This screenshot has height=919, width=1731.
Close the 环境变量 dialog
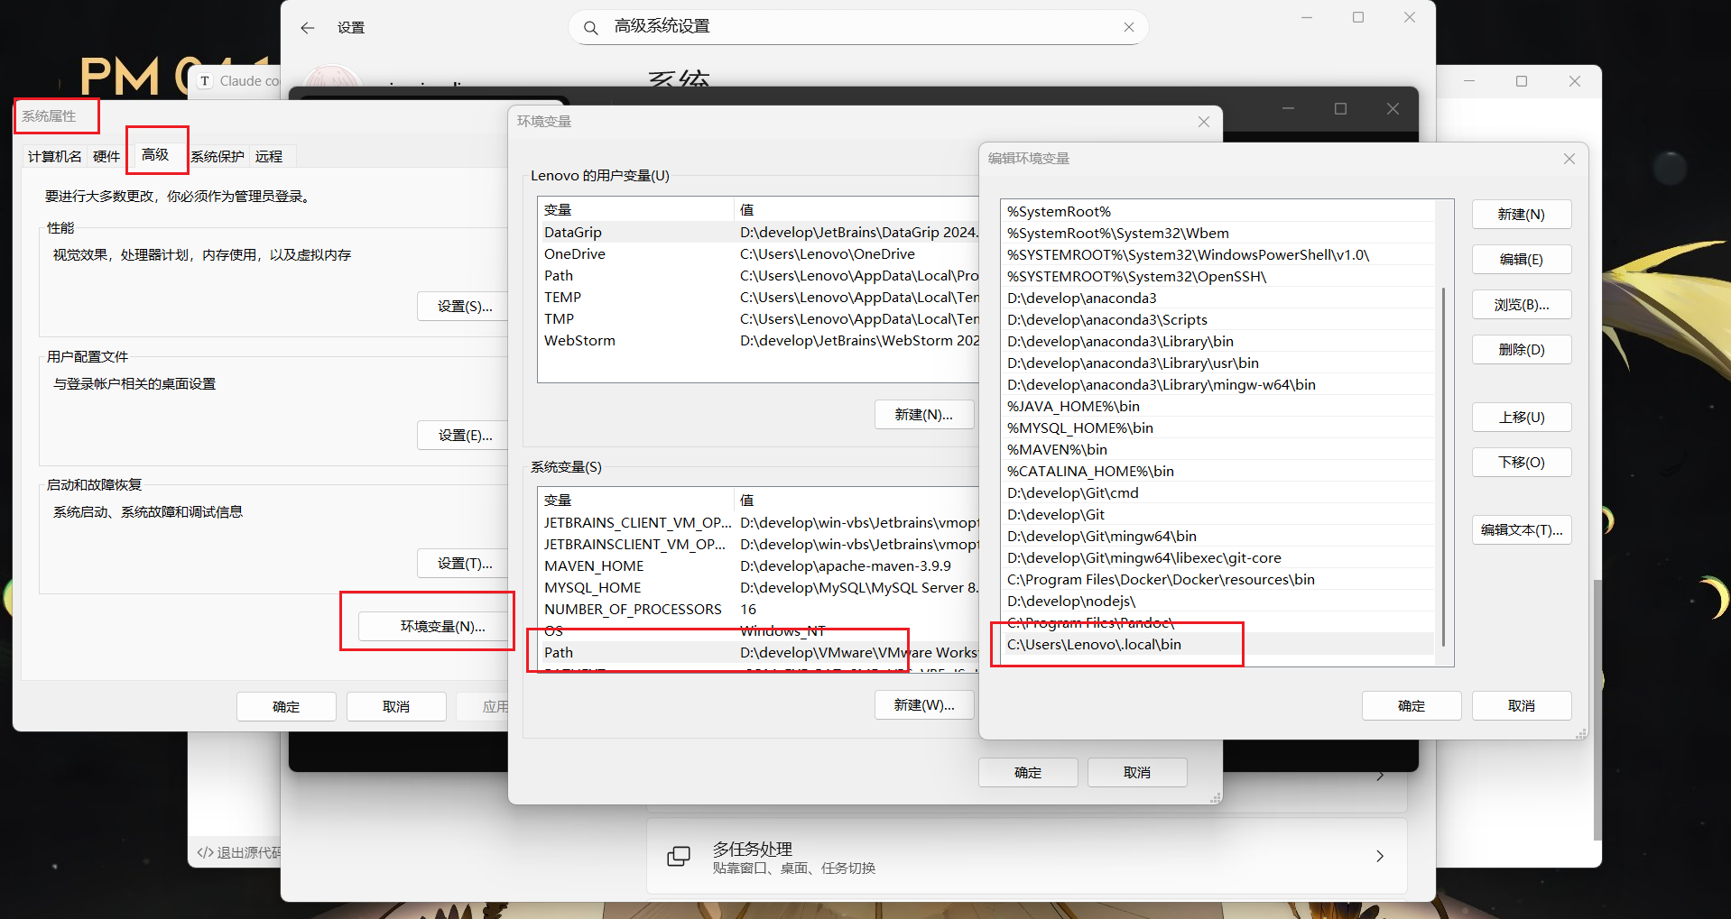[1204, 122]
